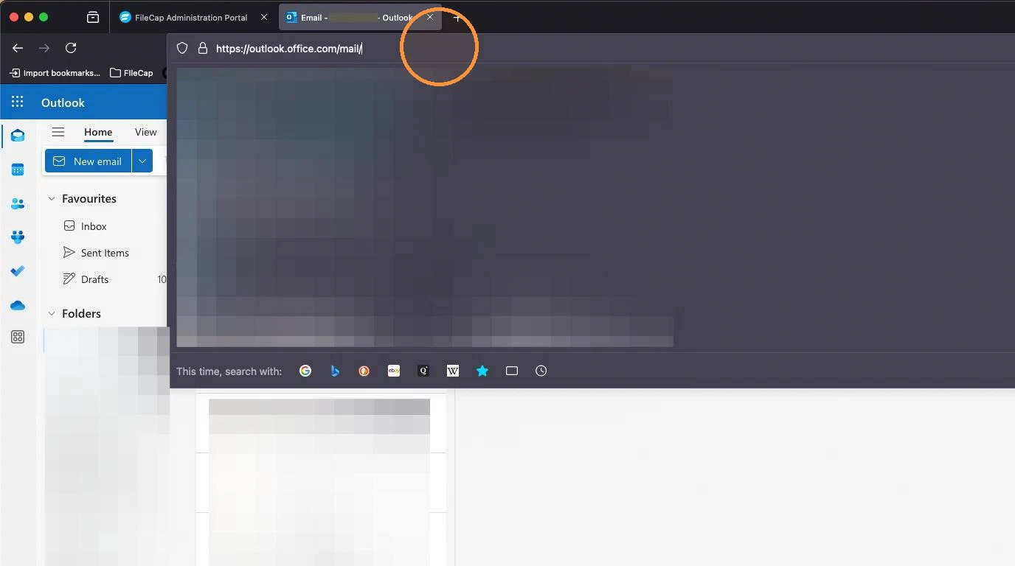Compose with the New email button

pos(88,161)
